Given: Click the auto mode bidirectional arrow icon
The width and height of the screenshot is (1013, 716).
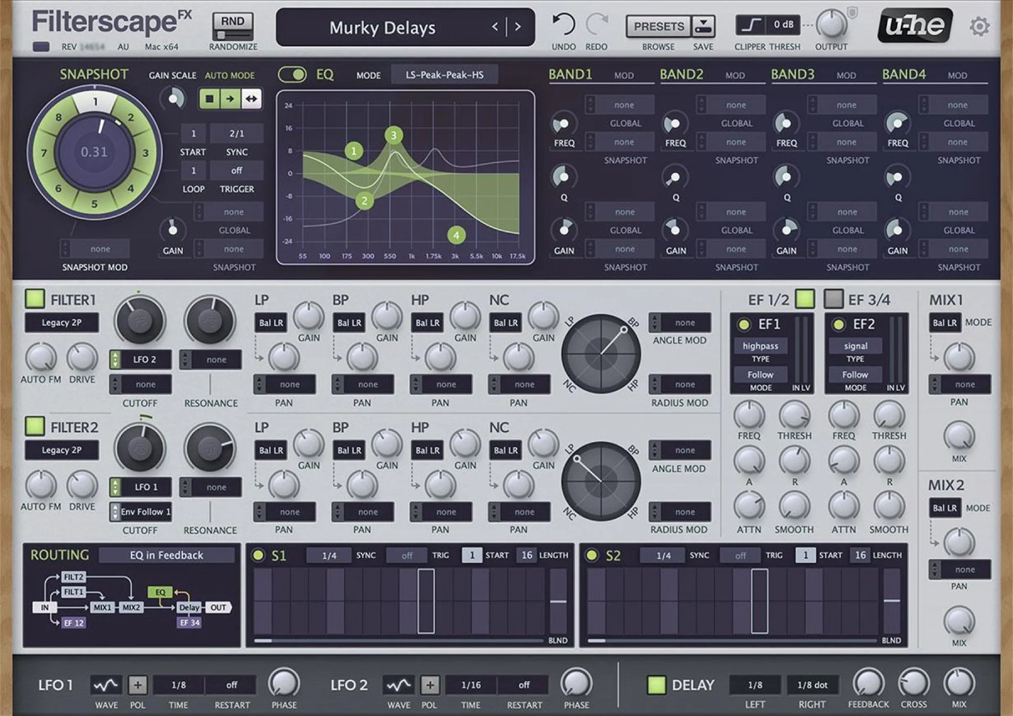Looking at the screenshot, I should click(251, 99).
